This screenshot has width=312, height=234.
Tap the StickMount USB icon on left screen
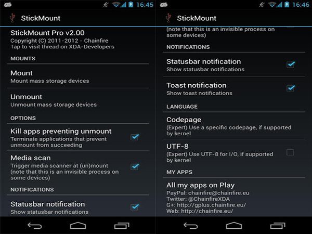(12, 18)
